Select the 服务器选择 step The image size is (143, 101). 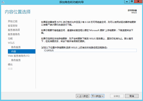(x=14, y=30)
